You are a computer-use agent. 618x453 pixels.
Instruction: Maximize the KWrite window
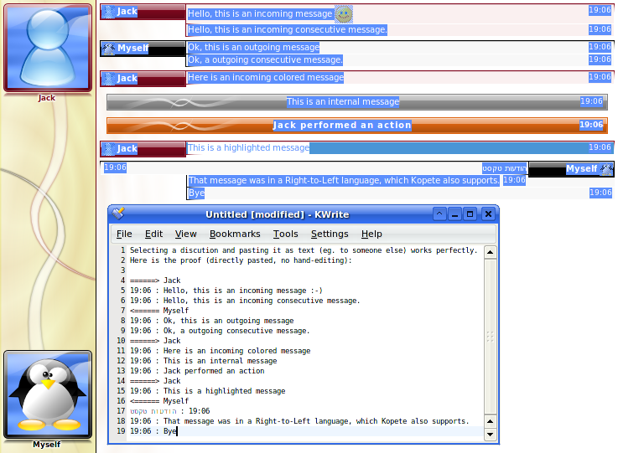[470, 214]
